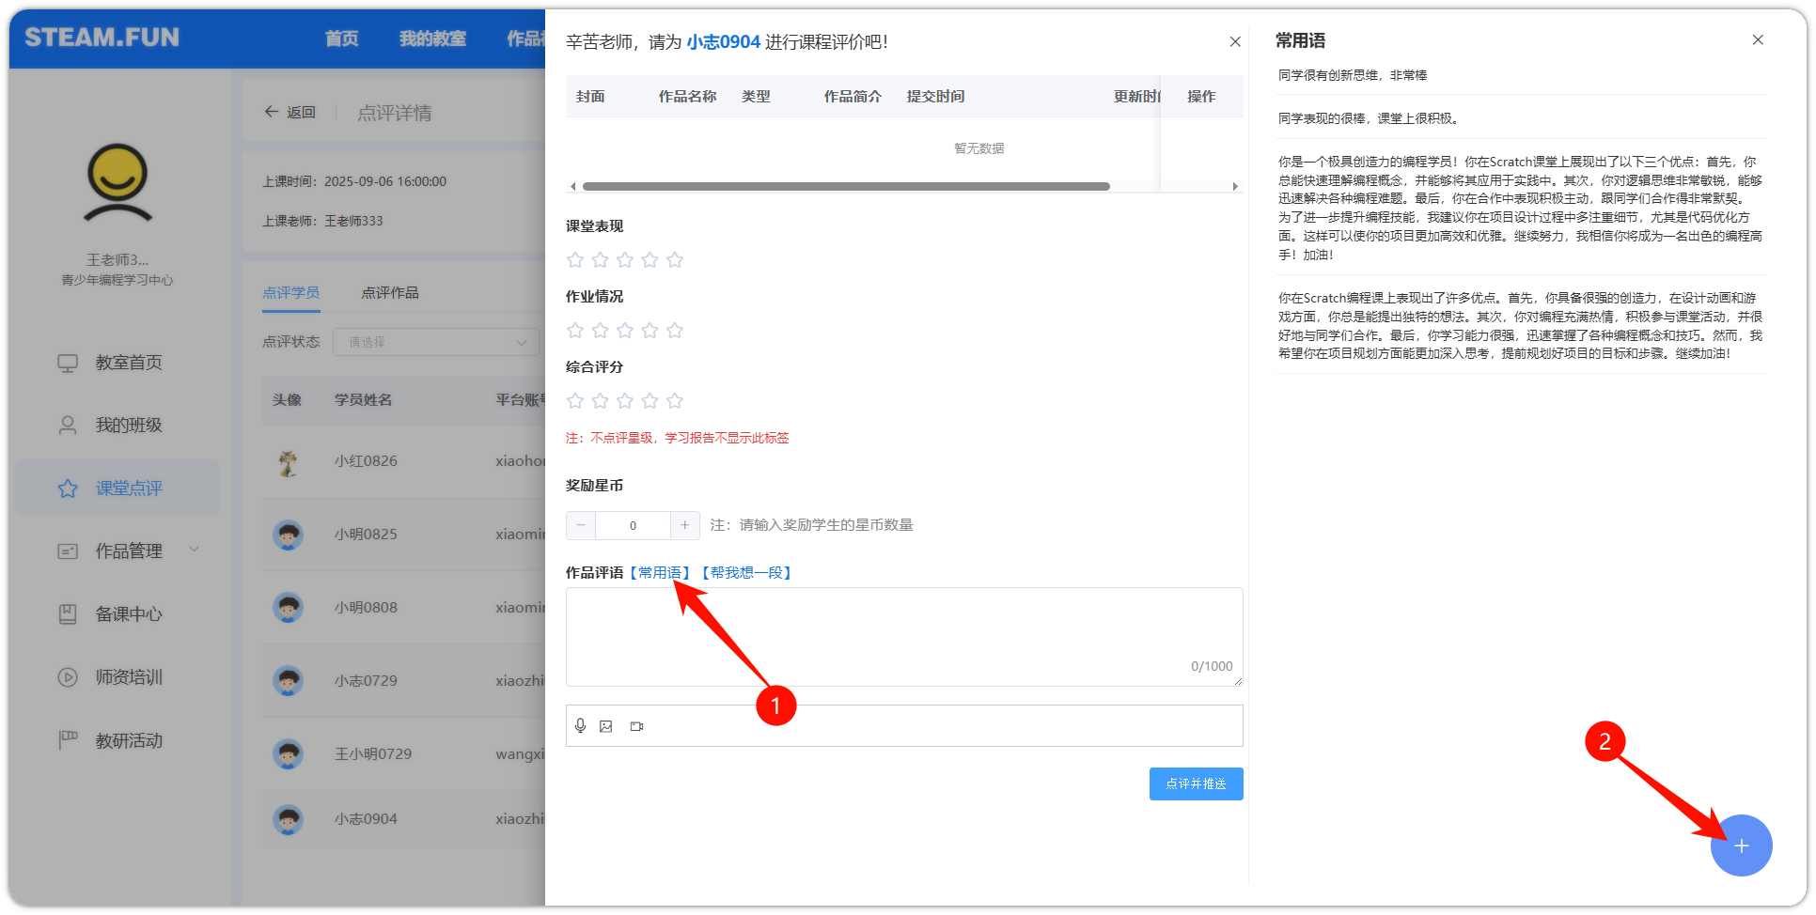Image resolution: width=1816 pixels, height=915 pixels.
Task: Click student name 小明0808
Action: (x=366, y=608)
